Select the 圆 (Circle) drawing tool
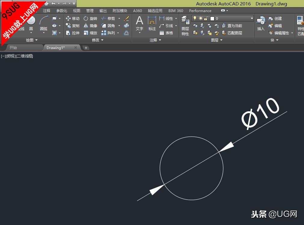304x225 pixels. click(x=31, y=23)
